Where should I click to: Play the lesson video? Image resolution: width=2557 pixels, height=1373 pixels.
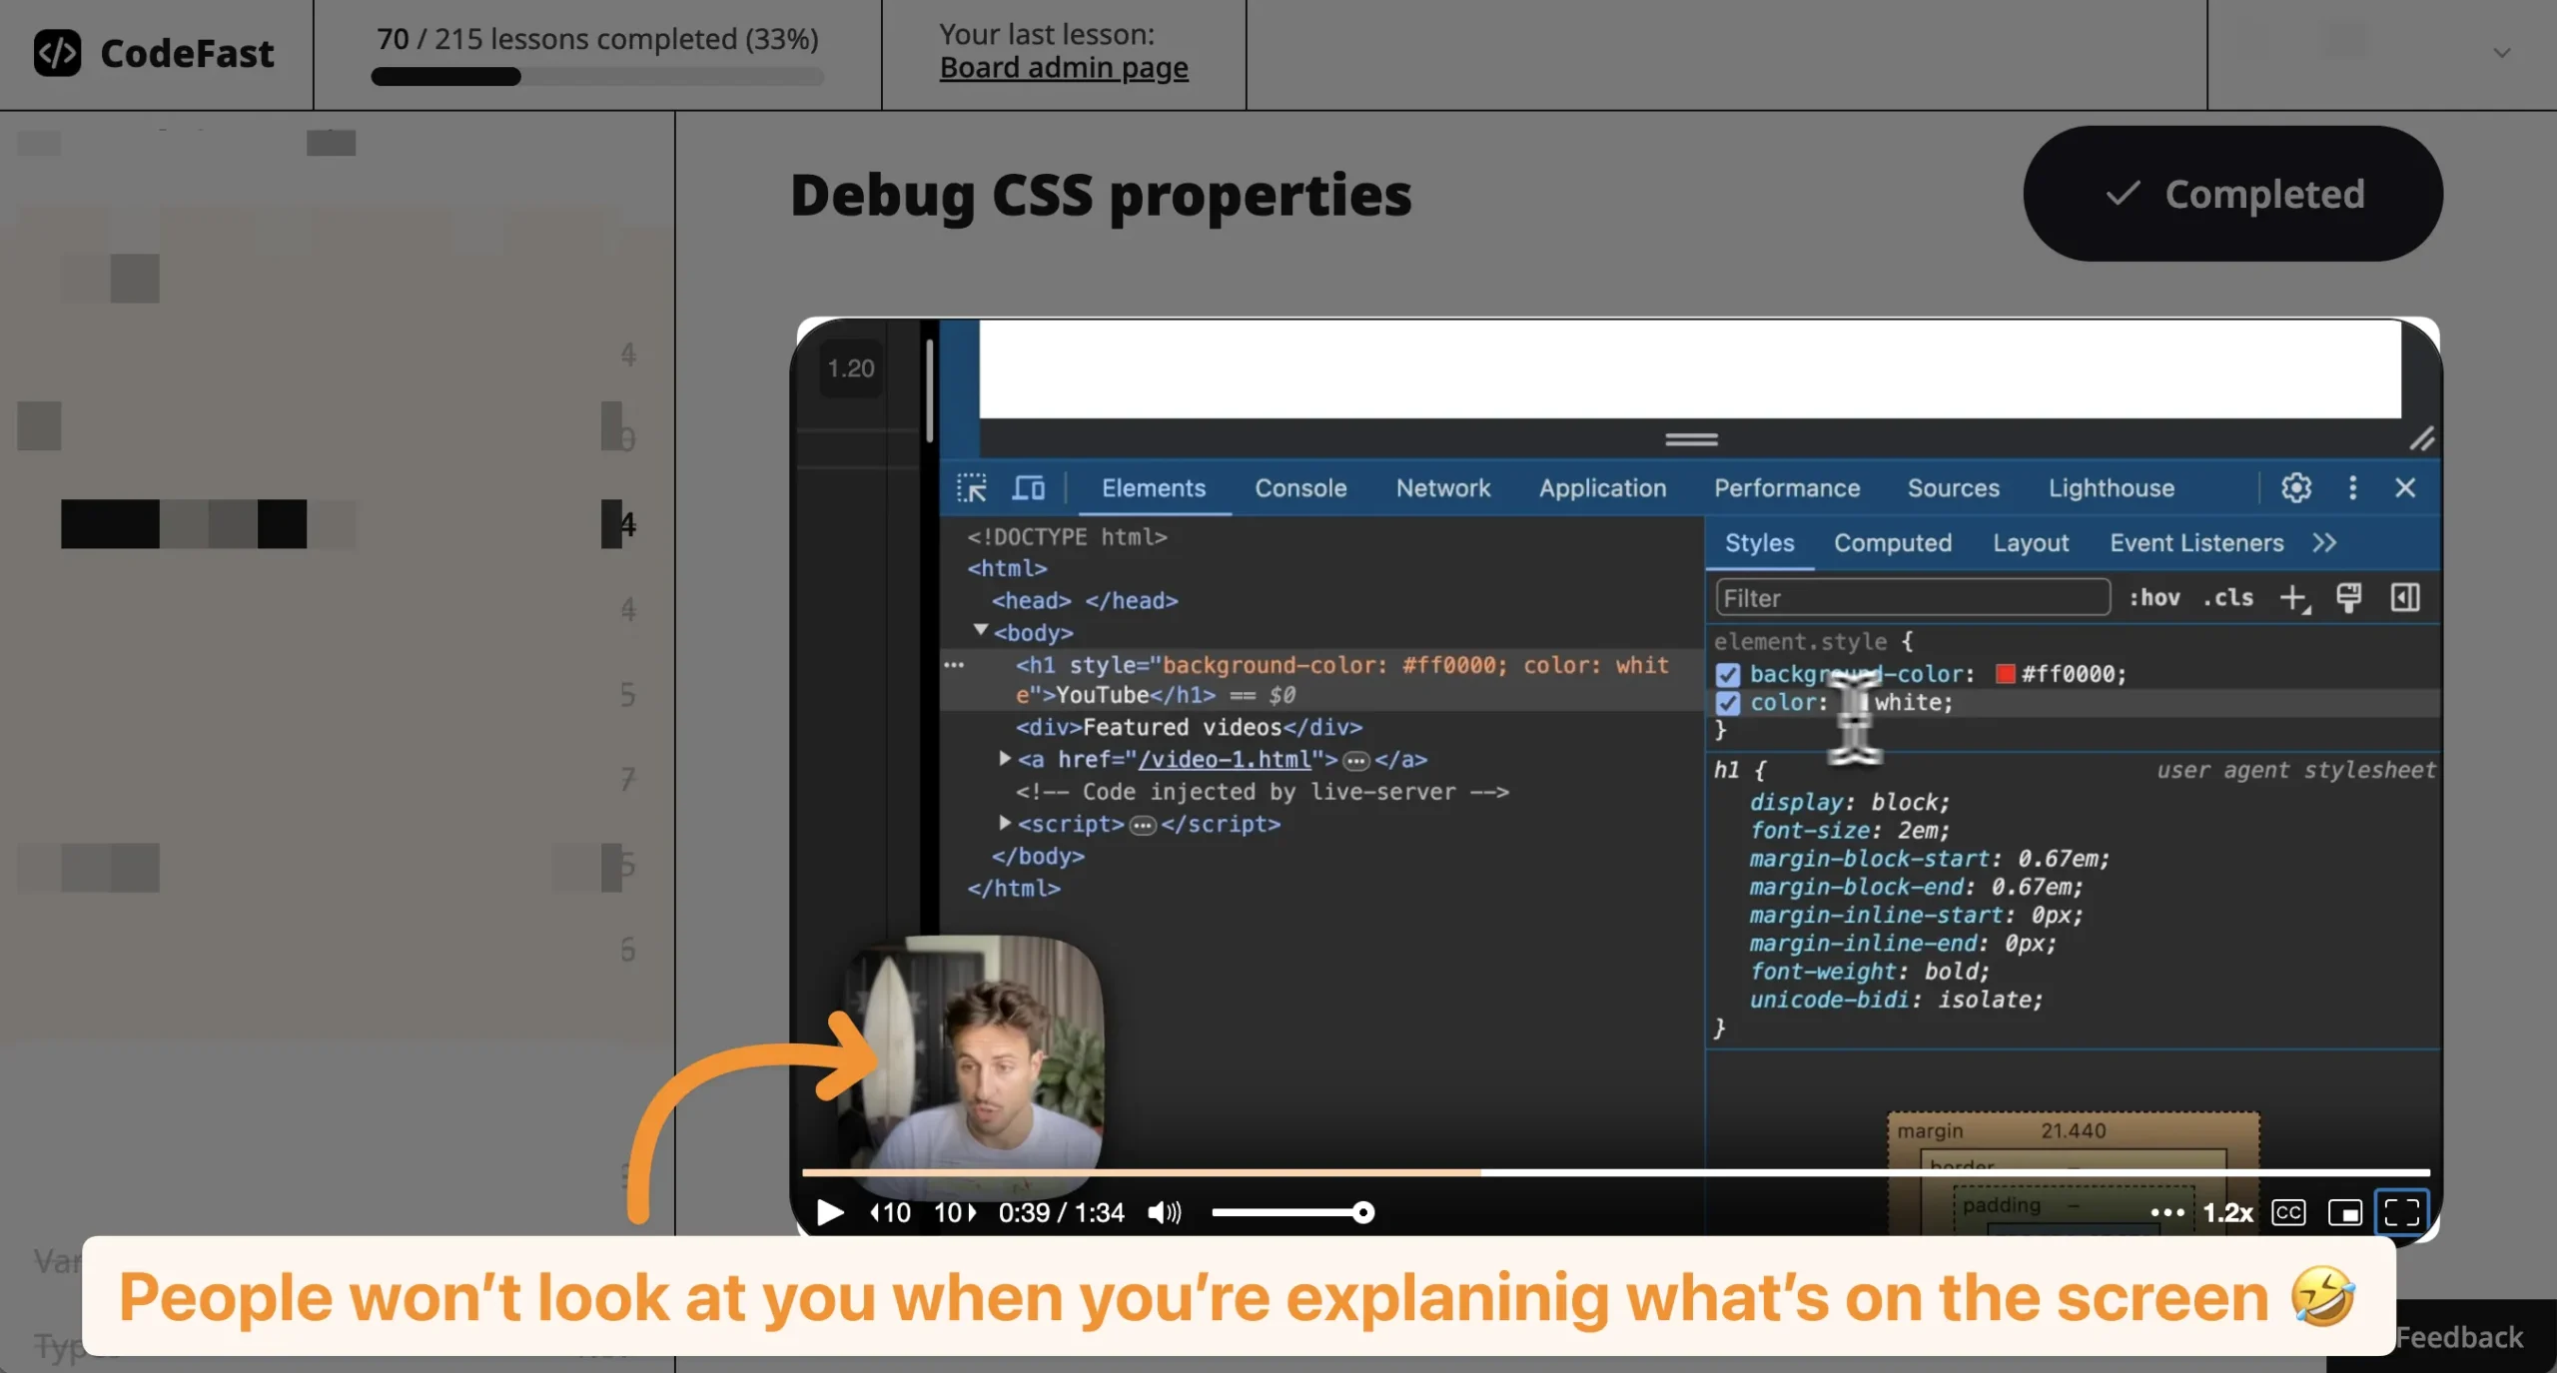(x=829, y=1212)
